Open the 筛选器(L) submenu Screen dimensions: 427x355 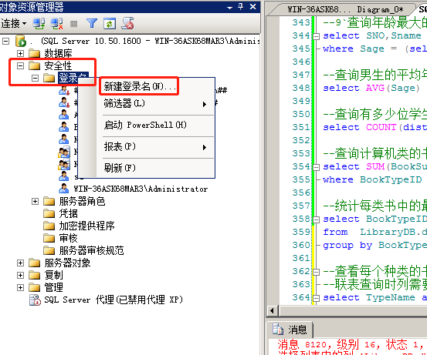[155, 103]
